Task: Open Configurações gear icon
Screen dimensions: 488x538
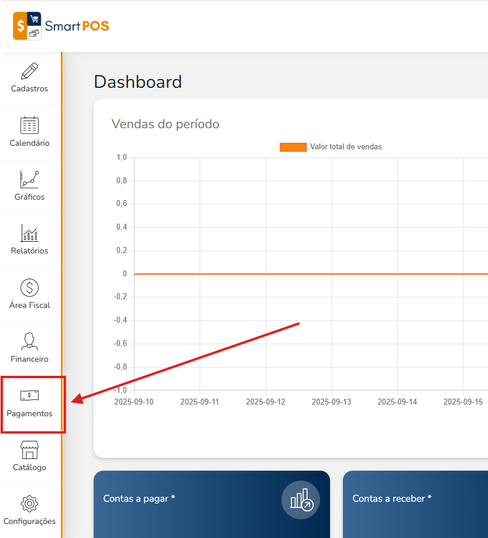Action: click(29, 503)
